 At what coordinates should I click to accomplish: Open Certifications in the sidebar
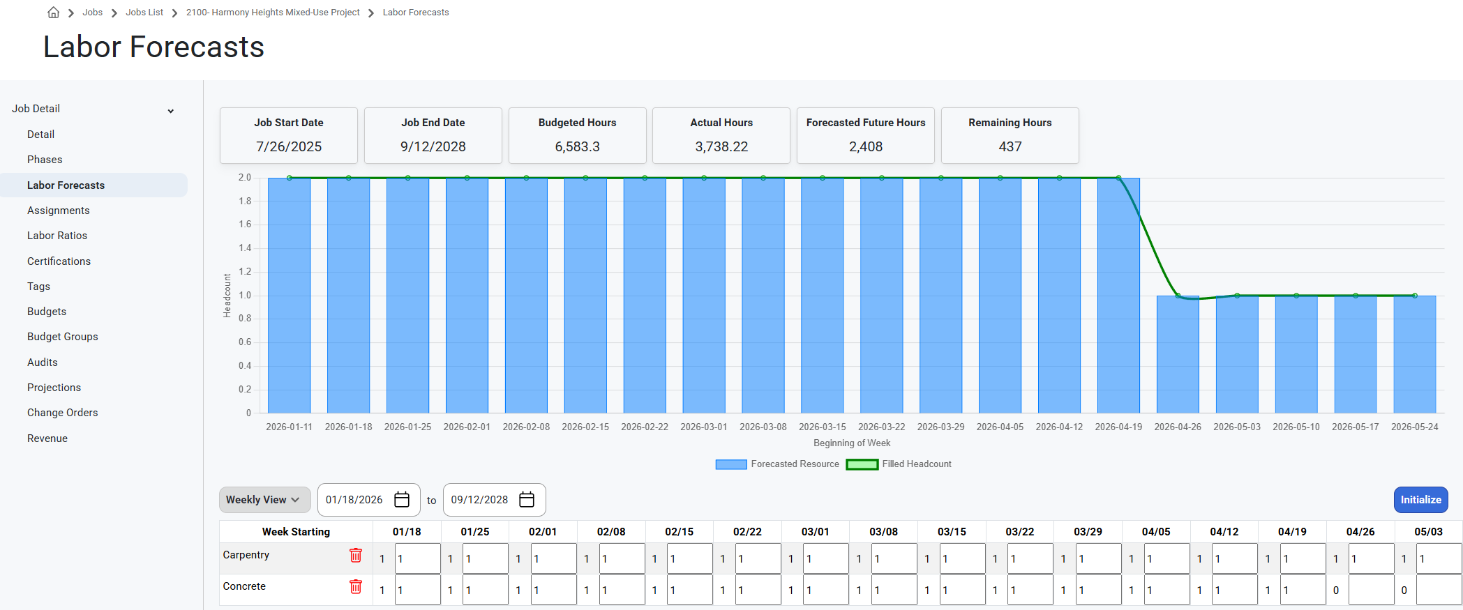pos(59,261)
